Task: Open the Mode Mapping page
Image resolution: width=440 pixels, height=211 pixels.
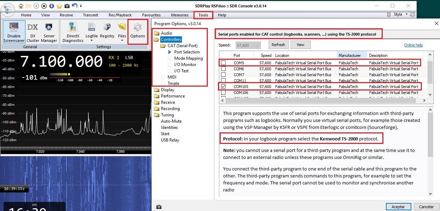Action: click(x=188, y=58)
